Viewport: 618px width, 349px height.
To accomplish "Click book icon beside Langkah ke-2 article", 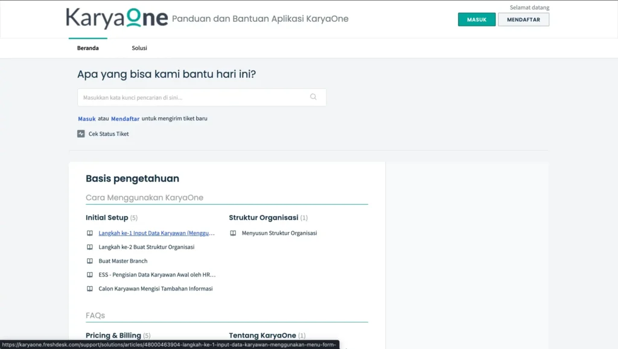I will point(90,247).
